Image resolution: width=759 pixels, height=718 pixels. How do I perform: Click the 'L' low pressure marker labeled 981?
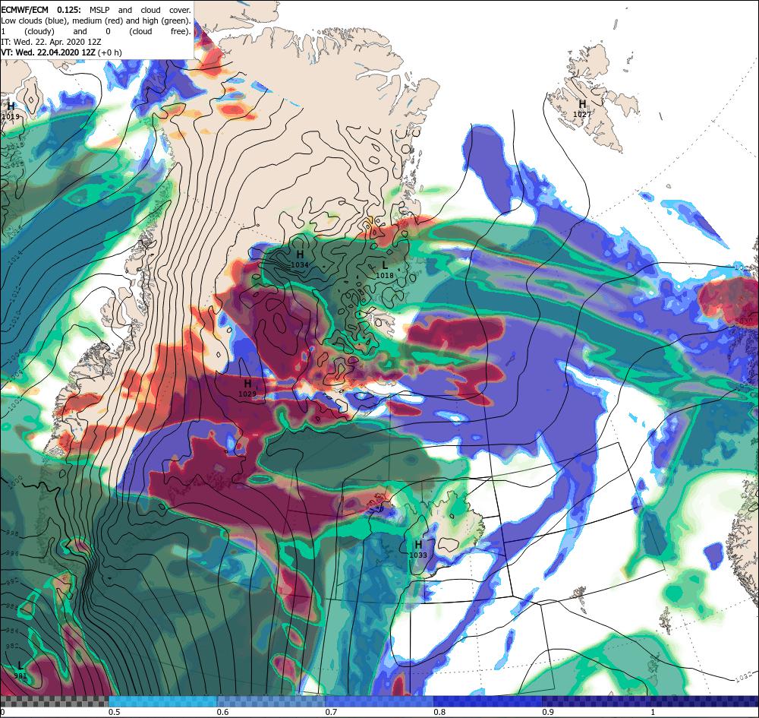[x=20, y=666]
